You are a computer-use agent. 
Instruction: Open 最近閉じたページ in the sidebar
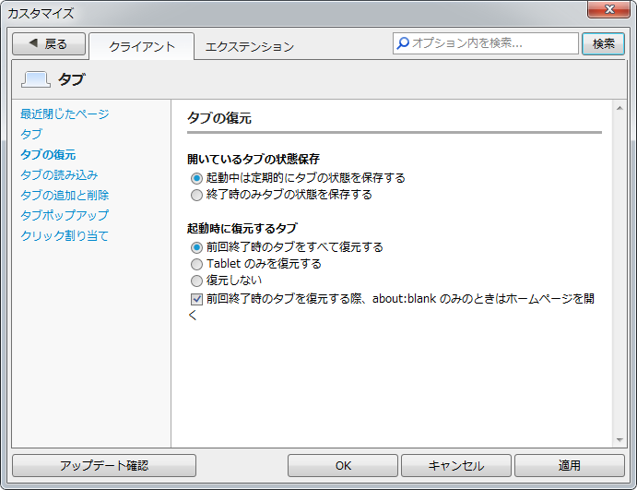65,114
